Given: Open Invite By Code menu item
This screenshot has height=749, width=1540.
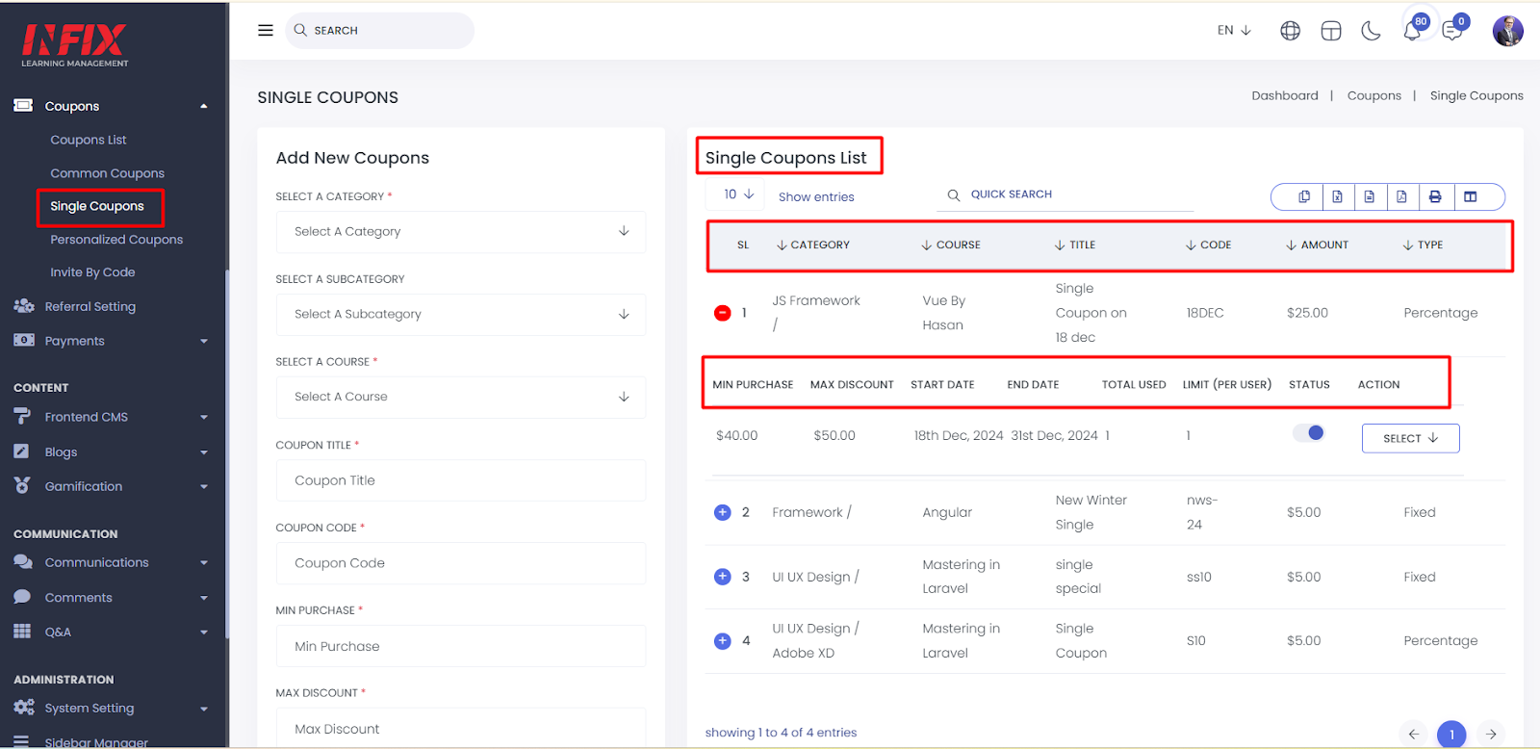Looking at the screenshot, I should click(92, 272).
